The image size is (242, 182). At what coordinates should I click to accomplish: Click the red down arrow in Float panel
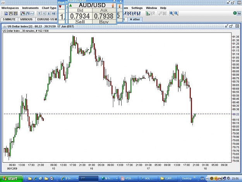(60, 7)
